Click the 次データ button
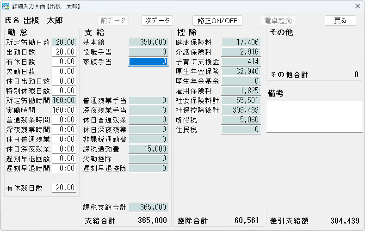Screen dimensions: 365x231 click(157, 21)
